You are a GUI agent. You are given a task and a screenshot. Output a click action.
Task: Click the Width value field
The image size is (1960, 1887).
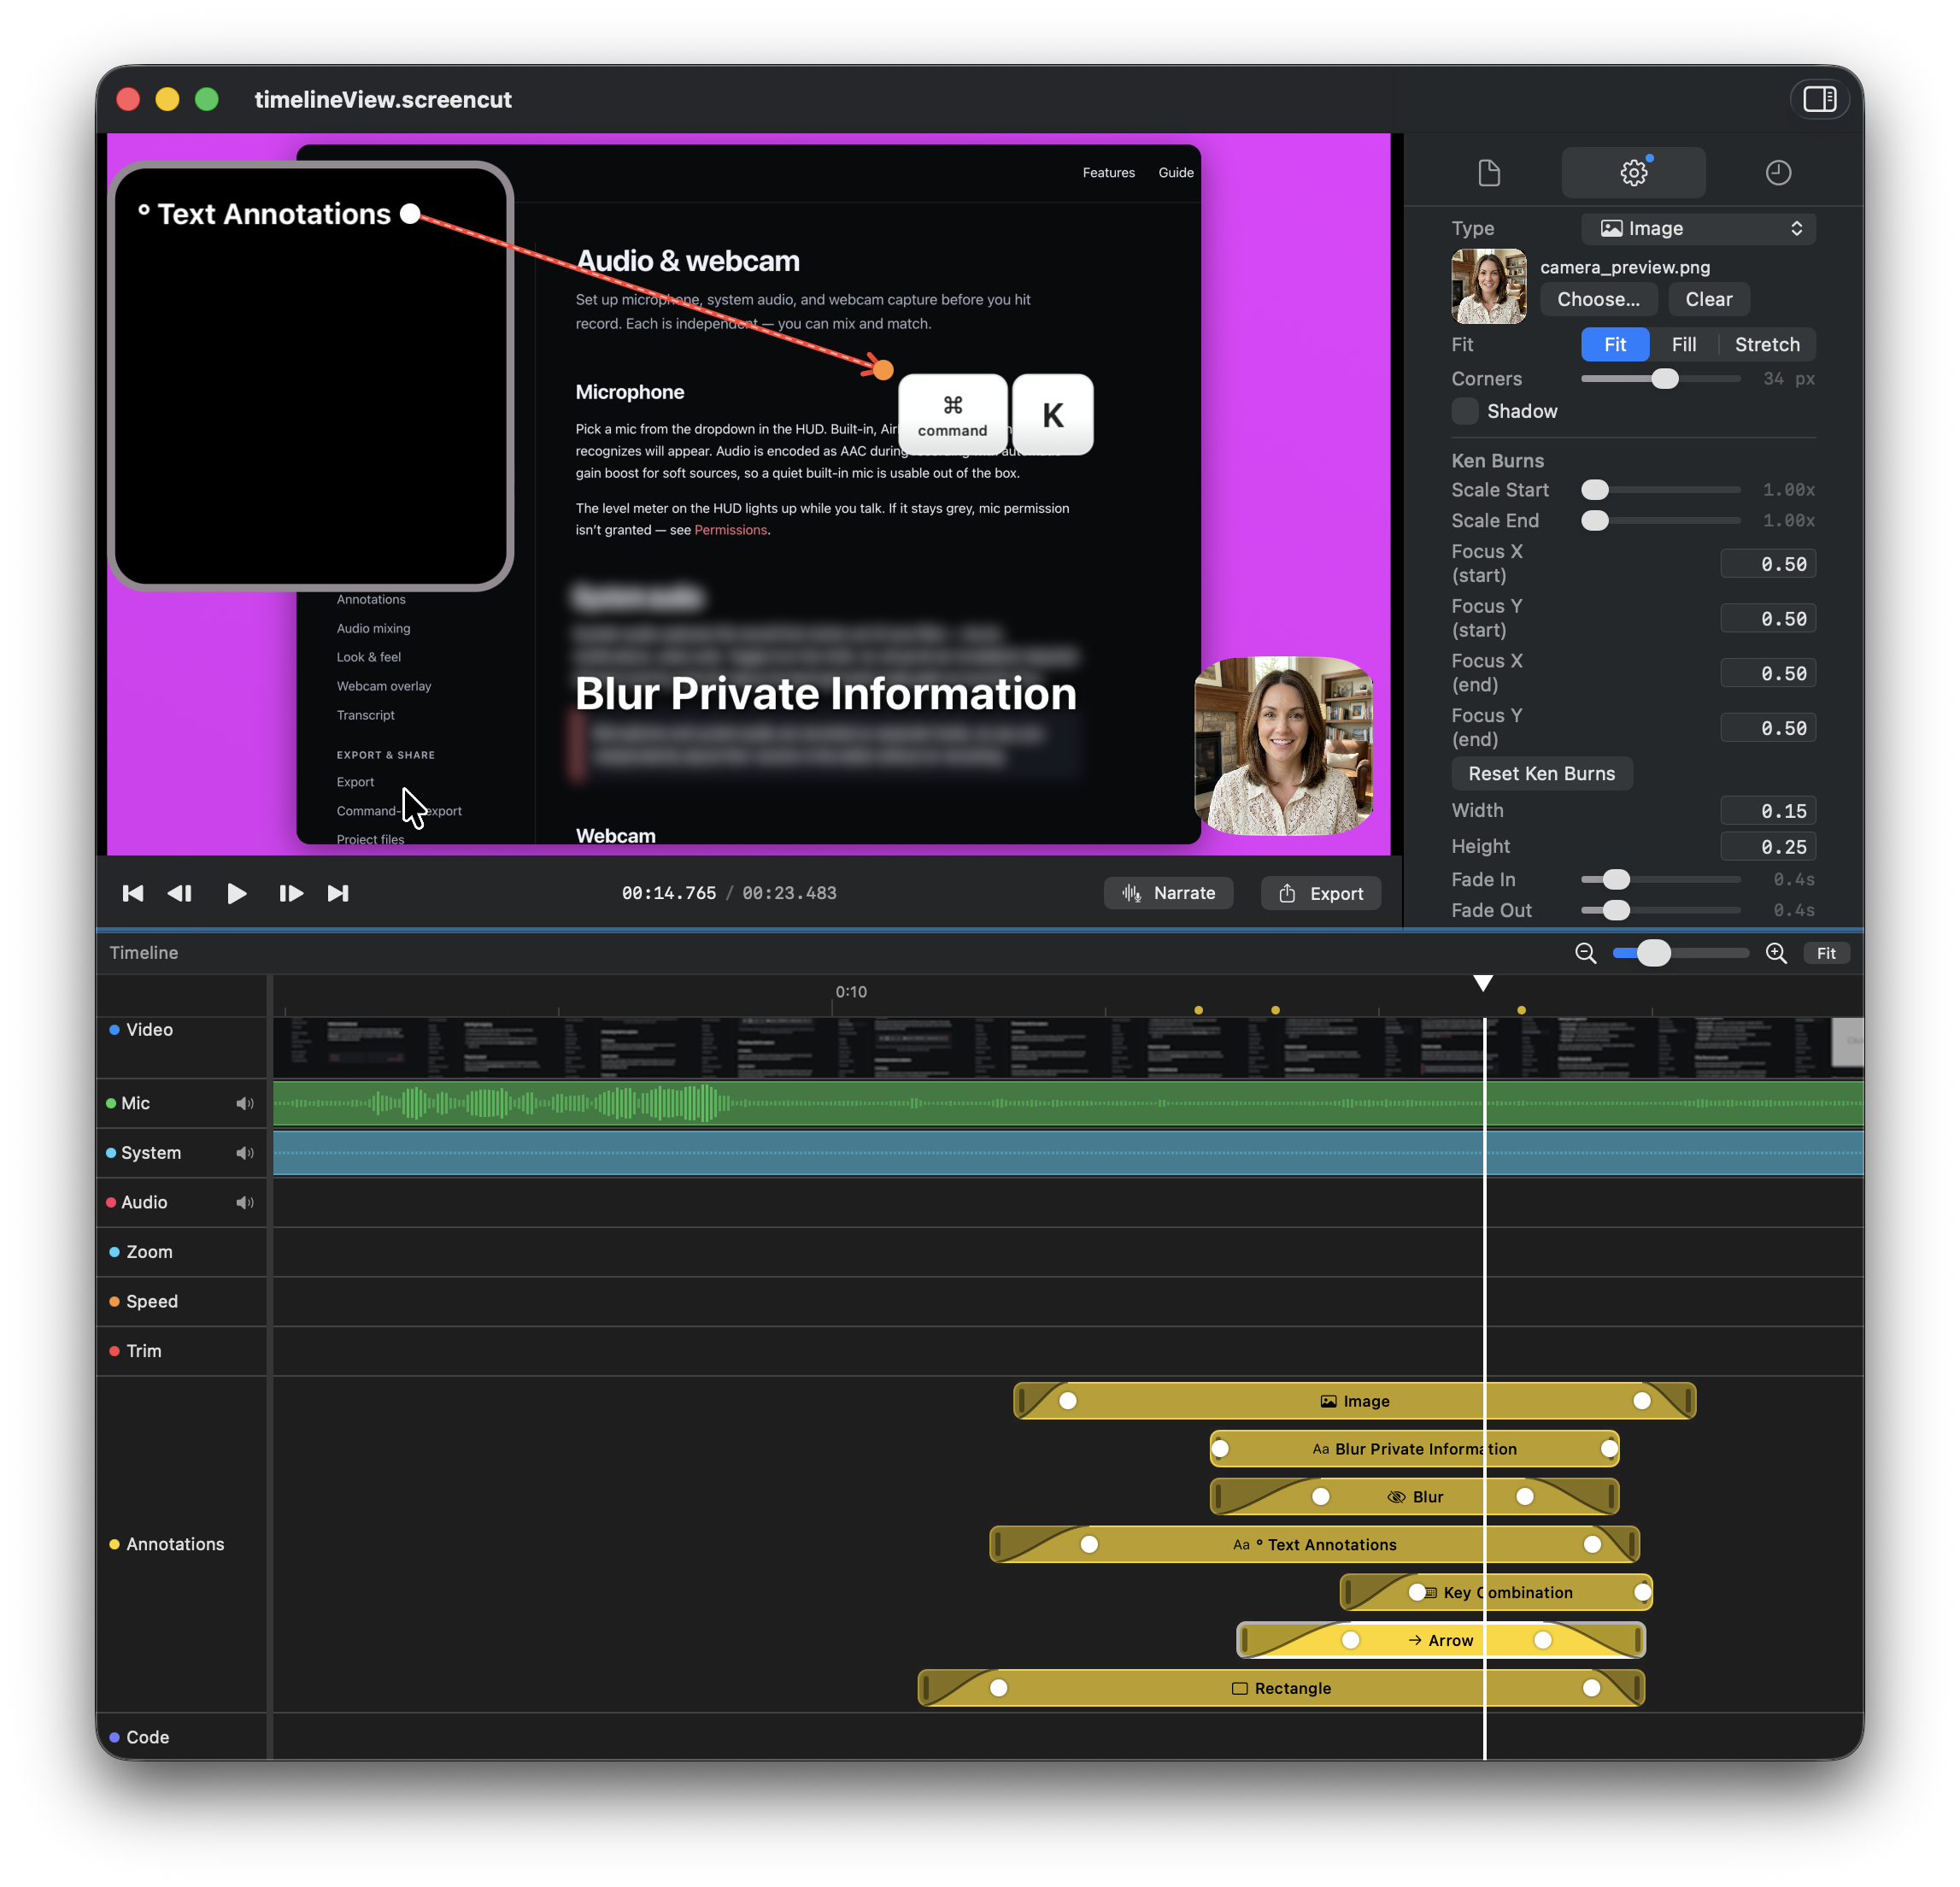(1767, 811)
